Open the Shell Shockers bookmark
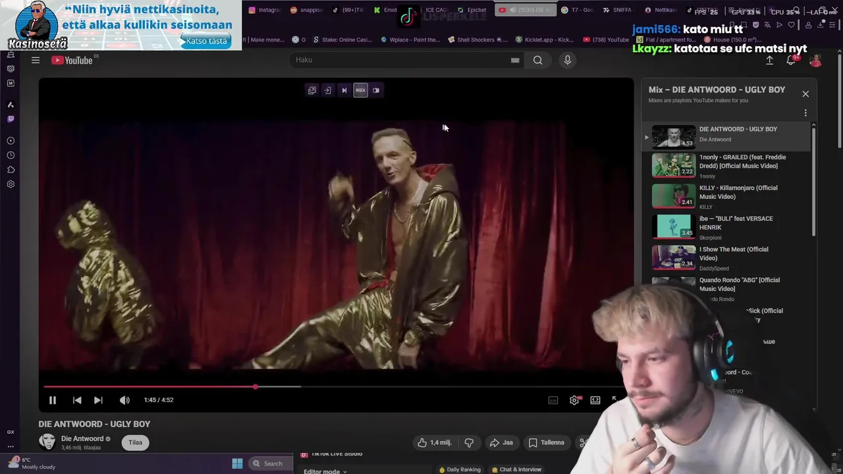This screenshot has width=843, height=474. (x=477, y=39)
